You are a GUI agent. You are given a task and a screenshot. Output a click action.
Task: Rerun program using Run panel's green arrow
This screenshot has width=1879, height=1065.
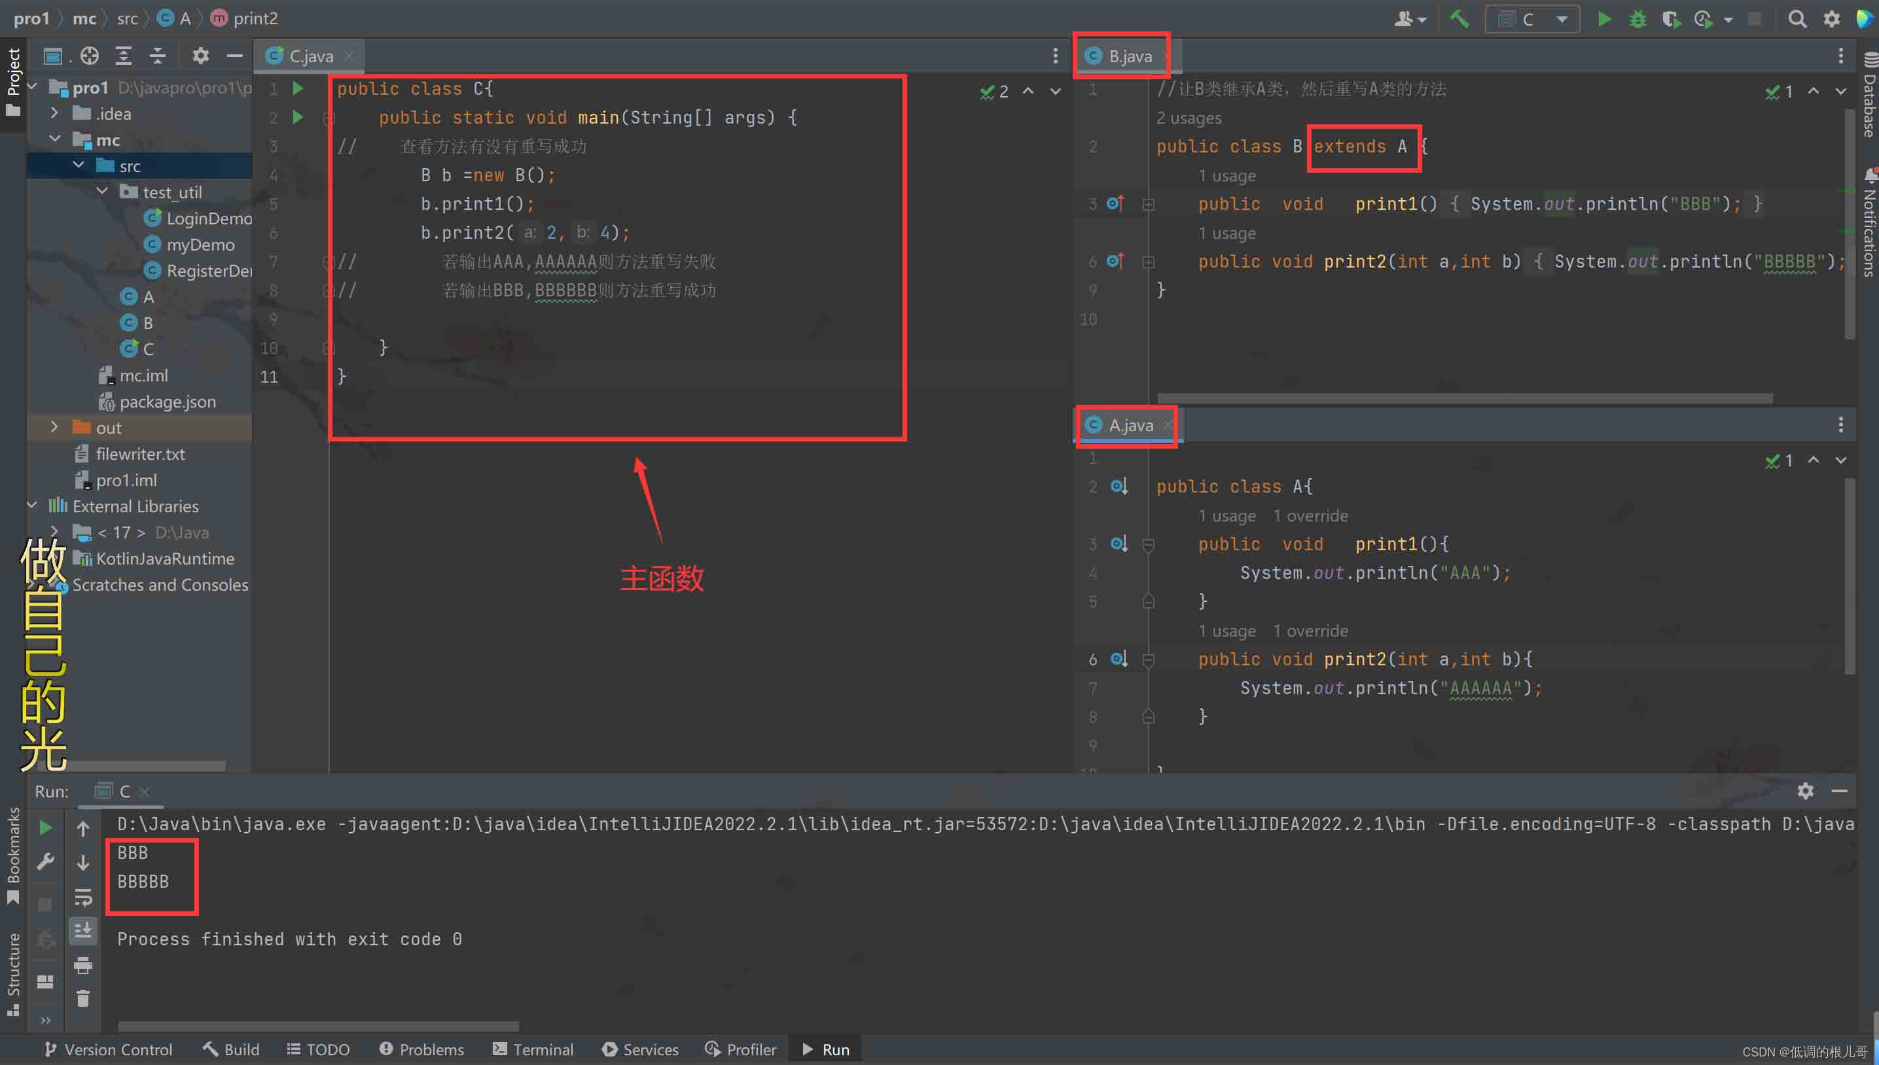(x=45, y=828)
